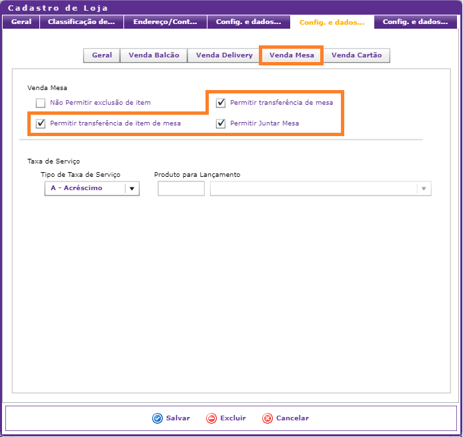Open the Venda Cartão sub-tab
Screen dimensions: 463x437
coord(356,55)
